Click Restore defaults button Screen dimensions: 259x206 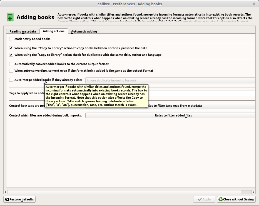pos(19,199)
